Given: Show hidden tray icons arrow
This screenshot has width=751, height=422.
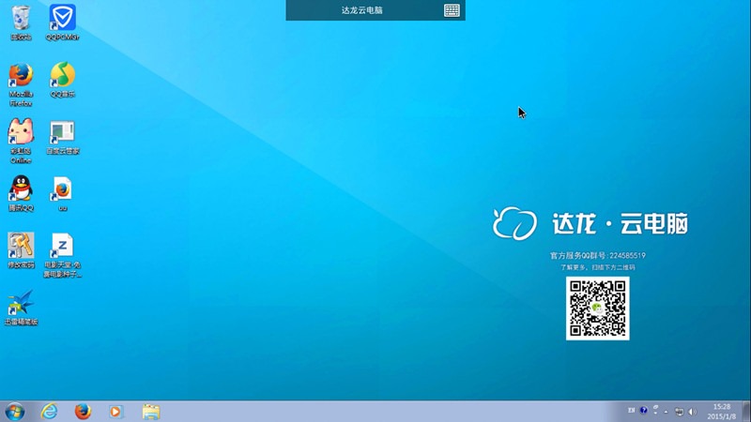Looking at the screenshot, I should coord(666,412).
